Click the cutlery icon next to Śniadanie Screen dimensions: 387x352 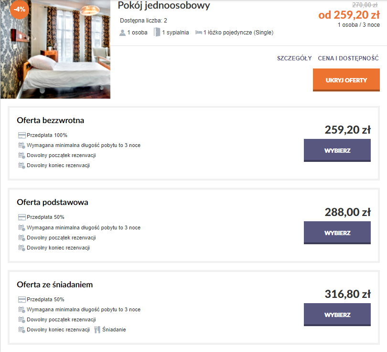[x=97, y=329]
